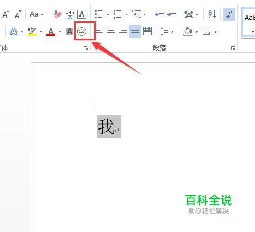Expand the Numbering dropdown arrow

tap(126, 14)
